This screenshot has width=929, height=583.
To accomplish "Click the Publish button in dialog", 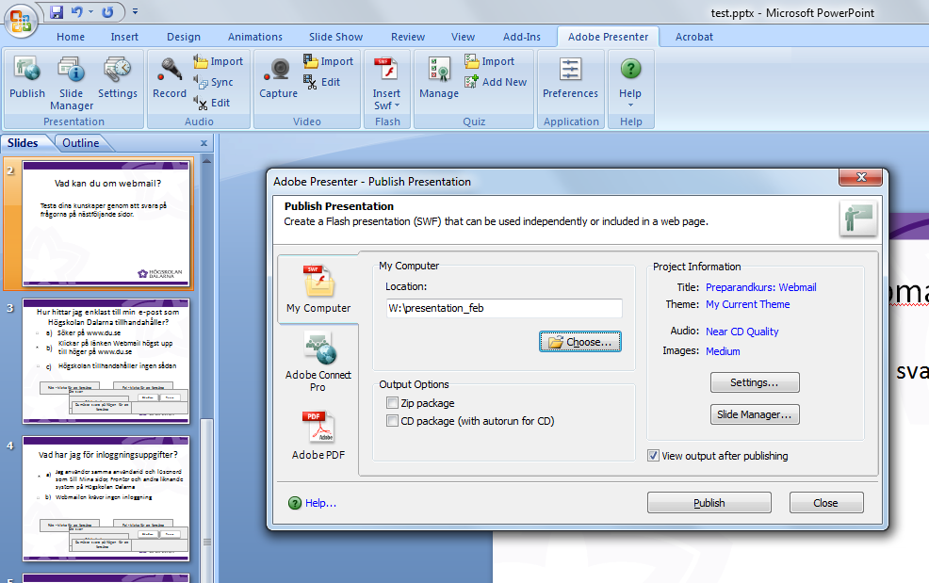I will point(709,503).
